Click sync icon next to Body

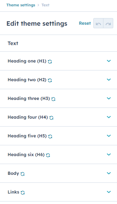[x=23, y=174]
